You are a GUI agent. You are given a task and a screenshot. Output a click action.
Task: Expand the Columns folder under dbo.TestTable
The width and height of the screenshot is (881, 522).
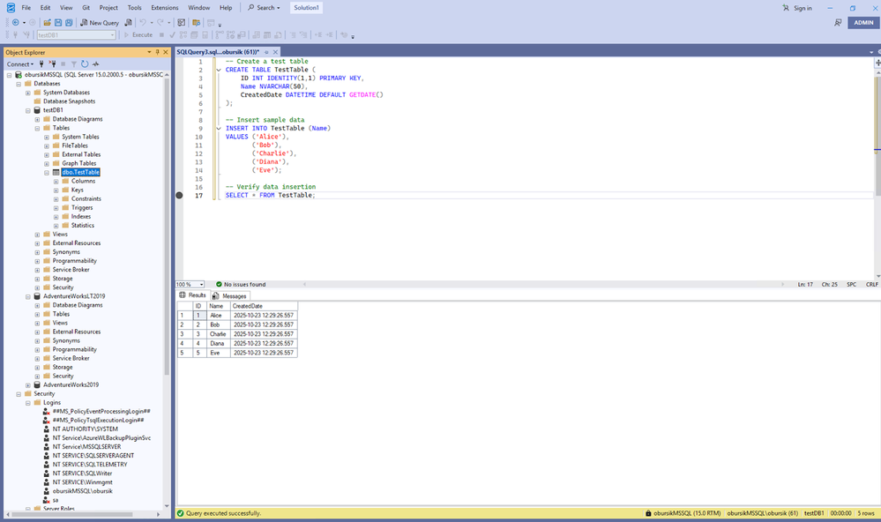(56, 182)
